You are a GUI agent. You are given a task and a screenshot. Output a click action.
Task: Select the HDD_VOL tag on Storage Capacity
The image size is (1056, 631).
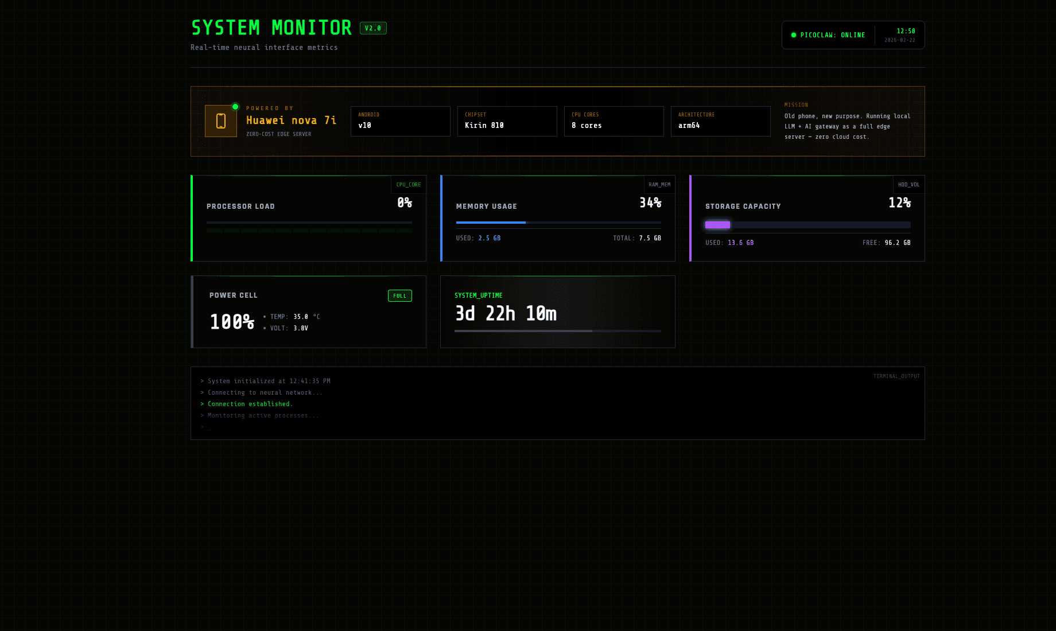pyautogui.click(x=909, y=184)
